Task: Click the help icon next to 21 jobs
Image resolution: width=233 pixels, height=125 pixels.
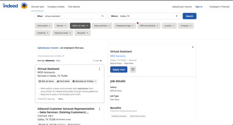Action: pyautogui.click(x=101, y=61)
